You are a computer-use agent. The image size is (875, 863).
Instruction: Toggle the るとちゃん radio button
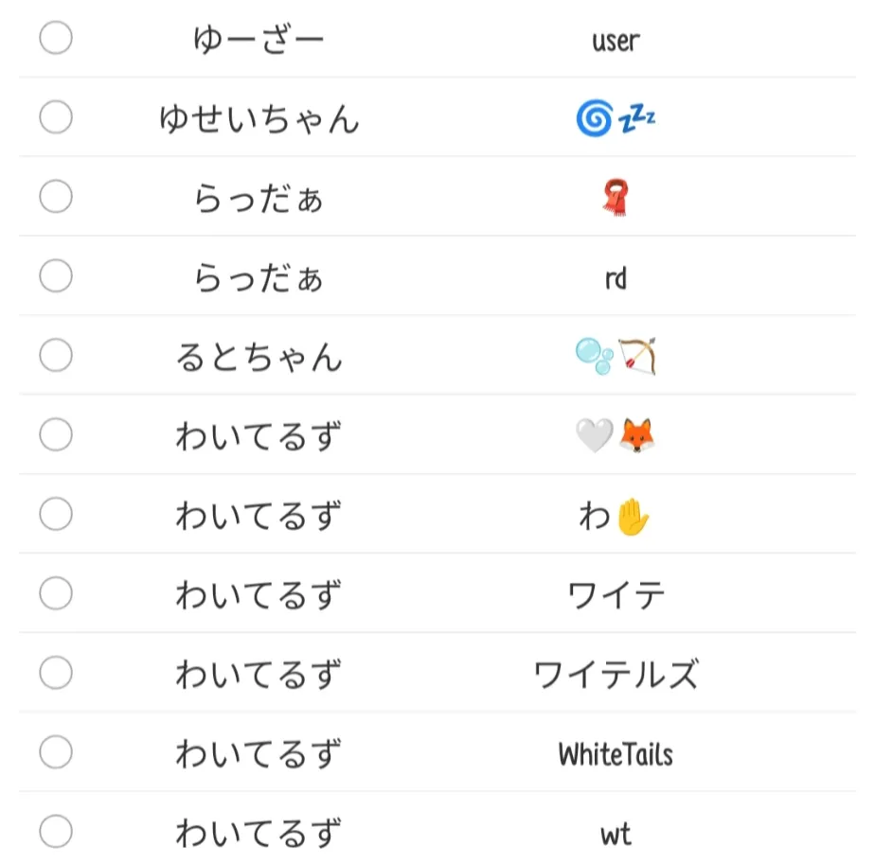tap(56, 357)
